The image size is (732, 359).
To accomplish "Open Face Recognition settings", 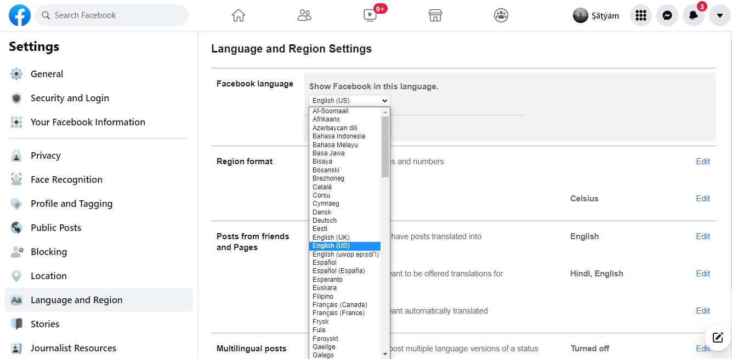I will pos(99,179).
